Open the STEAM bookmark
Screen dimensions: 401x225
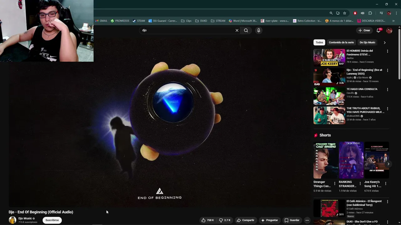[x=139, y=21]
